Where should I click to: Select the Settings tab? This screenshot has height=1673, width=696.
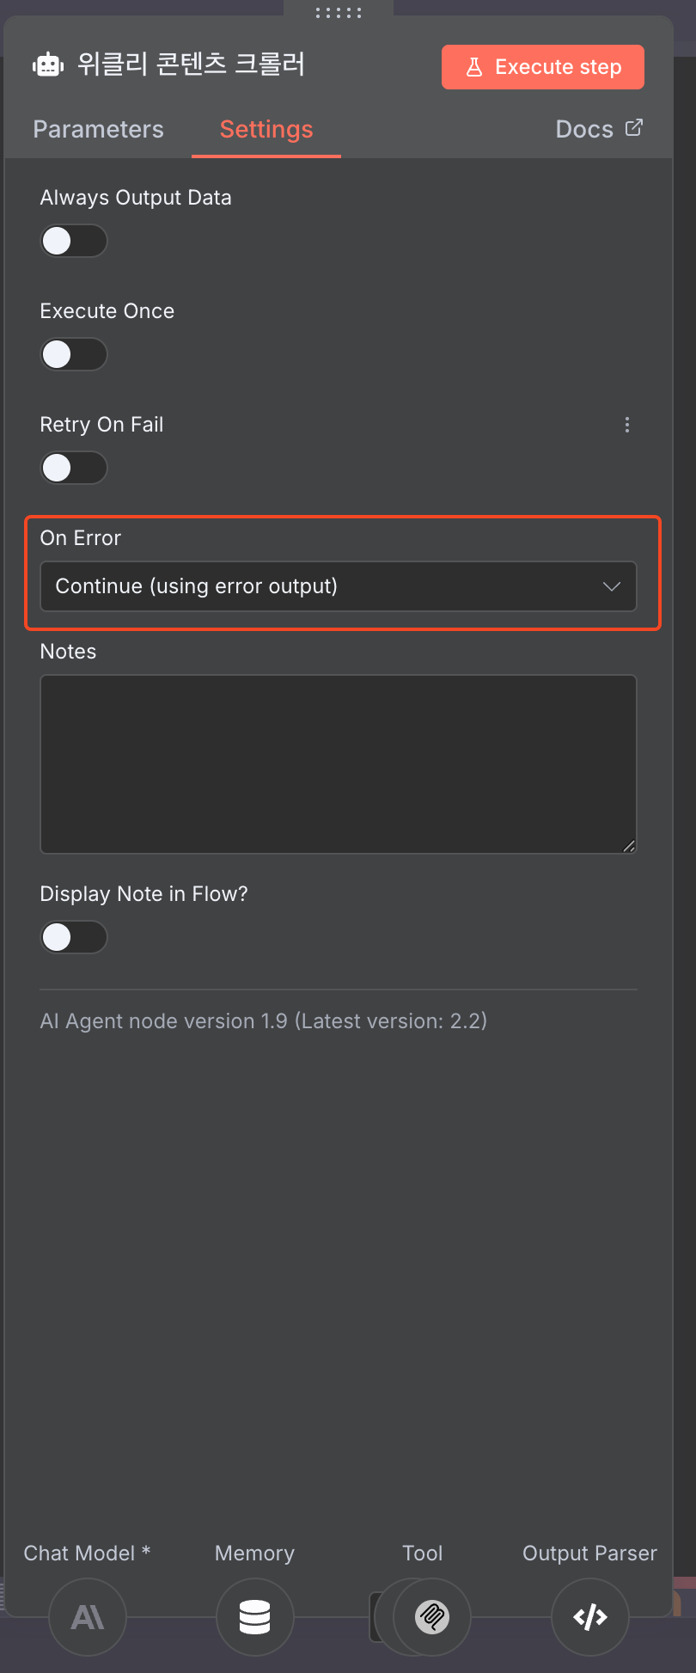266,129
